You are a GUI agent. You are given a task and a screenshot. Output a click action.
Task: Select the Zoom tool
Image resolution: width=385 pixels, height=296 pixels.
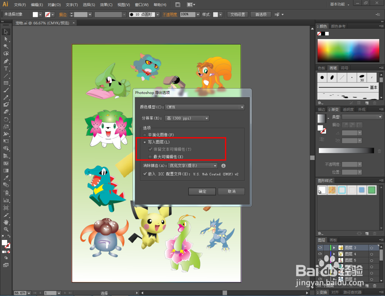(6, 229)
